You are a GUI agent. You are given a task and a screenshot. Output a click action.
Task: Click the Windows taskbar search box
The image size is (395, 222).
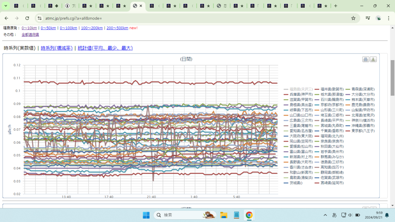coord(185,215)
